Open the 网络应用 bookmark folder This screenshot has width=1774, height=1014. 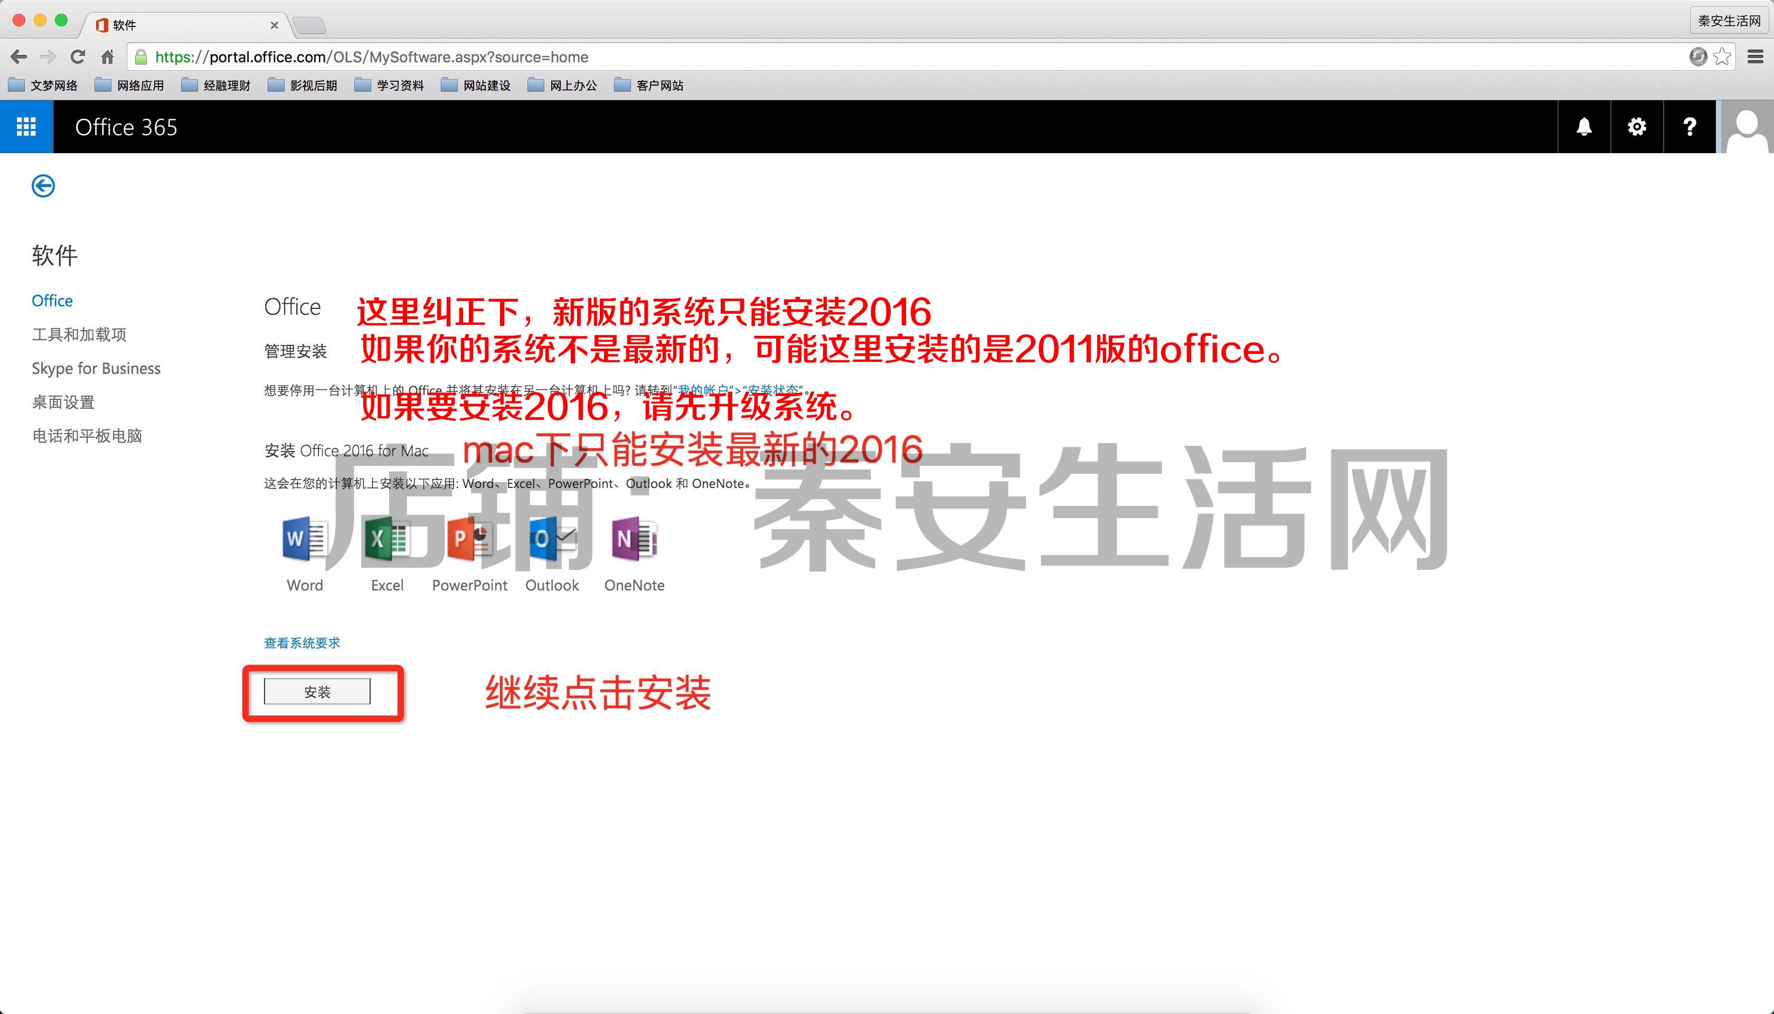[129, 86]
